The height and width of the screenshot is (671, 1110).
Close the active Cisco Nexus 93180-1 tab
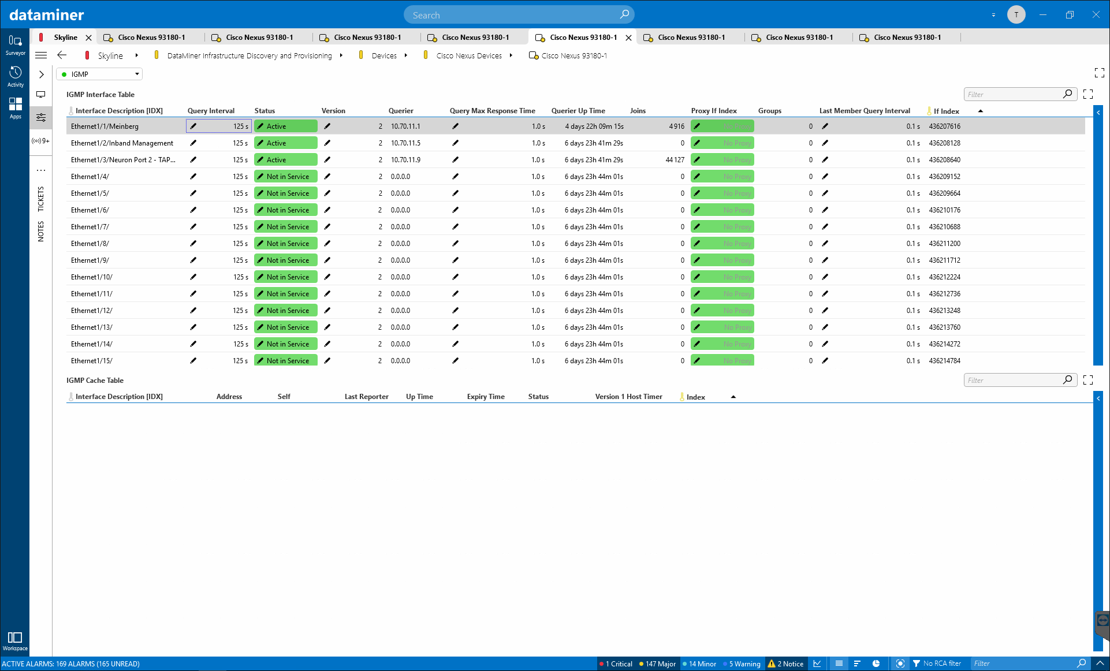pos(628,38)
